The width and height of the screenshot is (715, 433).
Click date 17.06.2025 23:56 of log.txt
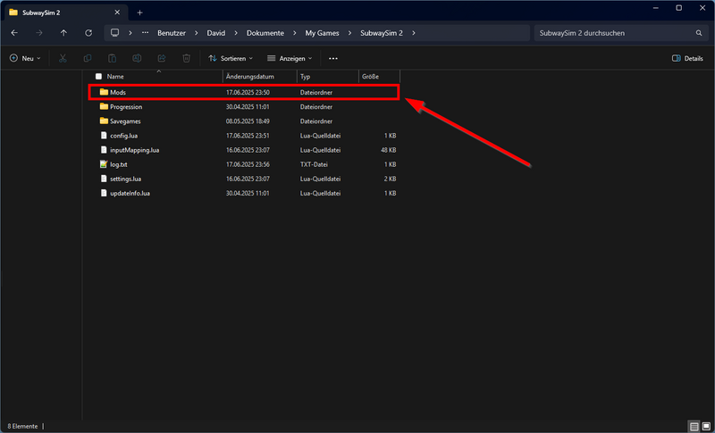pos(248,164)
